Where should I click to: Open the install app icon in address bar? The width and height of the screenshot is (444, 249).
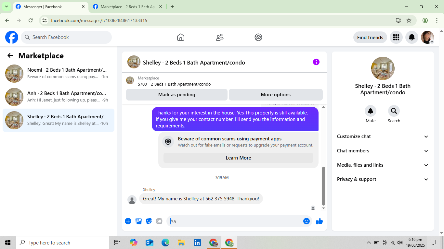[x=398, y=20]
